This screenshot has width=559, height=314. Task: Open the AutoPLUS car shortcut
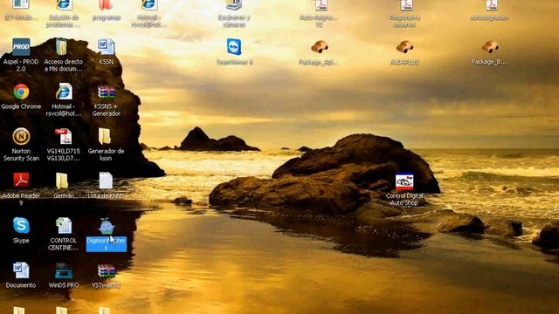tap(404, 47)
